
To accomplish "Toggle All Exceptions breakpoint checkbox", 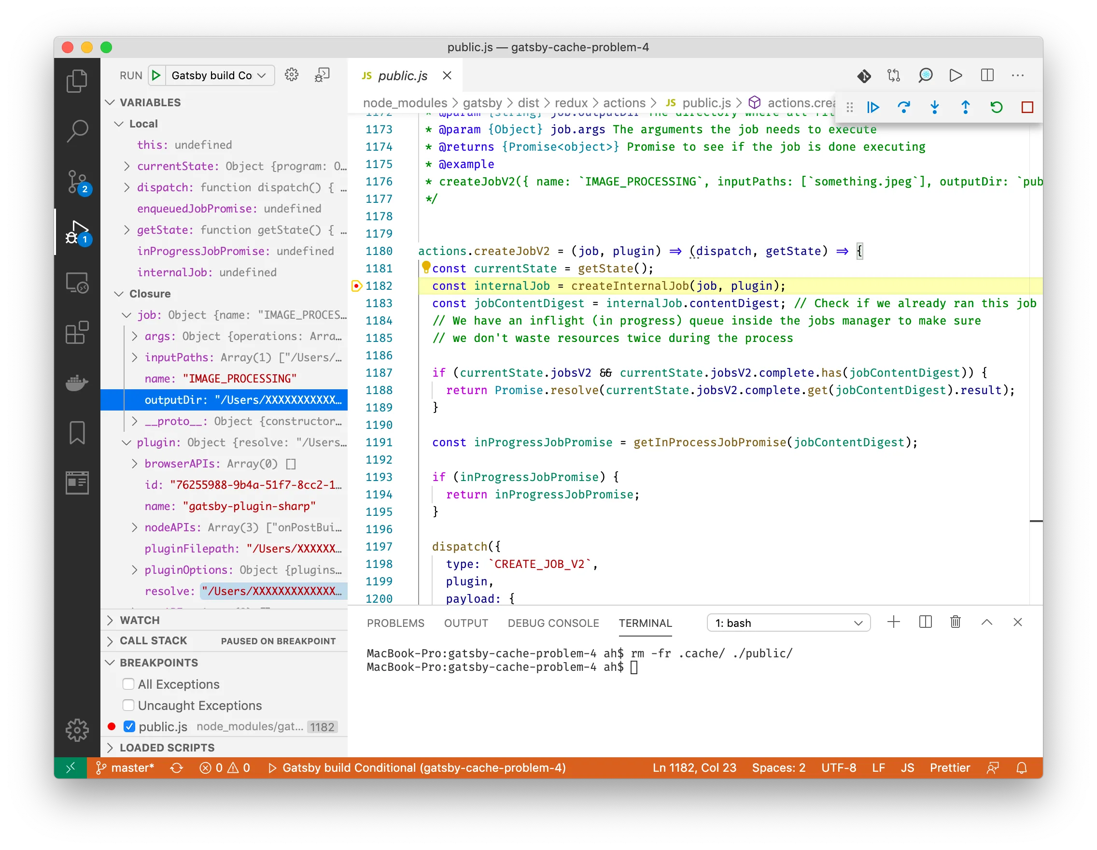I will pyautogui.click(x=128, y=684).
